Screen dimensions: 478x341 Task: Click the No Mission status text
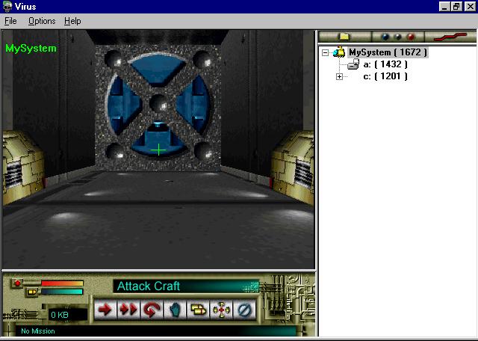pos(38,331)
